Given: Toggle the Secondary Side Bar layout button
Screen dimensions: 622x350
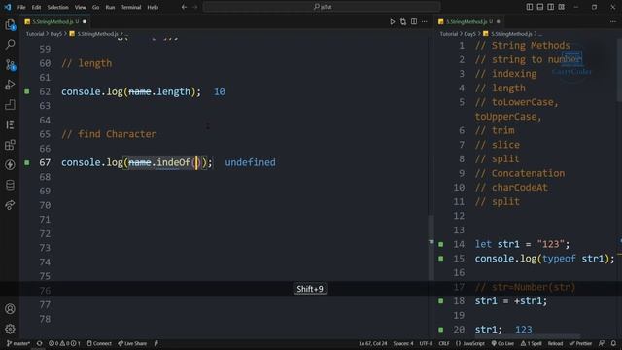Looking at the screenshot, I should [551, 7].
